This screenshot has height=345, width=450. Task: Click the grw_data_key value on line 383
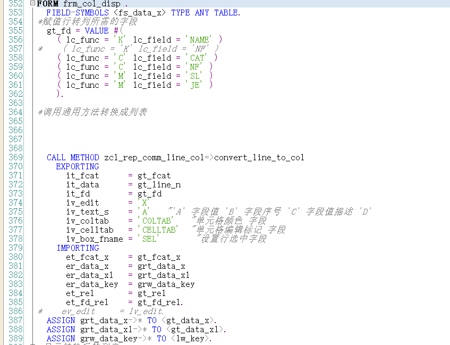166,284
